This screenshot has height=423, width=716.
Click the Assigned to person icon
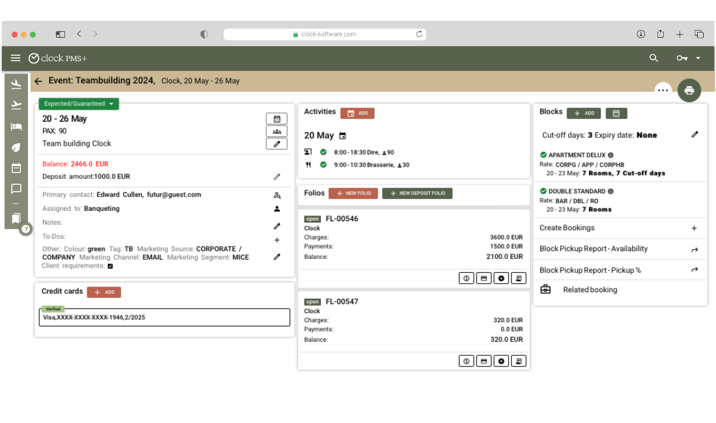click(x=277, y=208)
